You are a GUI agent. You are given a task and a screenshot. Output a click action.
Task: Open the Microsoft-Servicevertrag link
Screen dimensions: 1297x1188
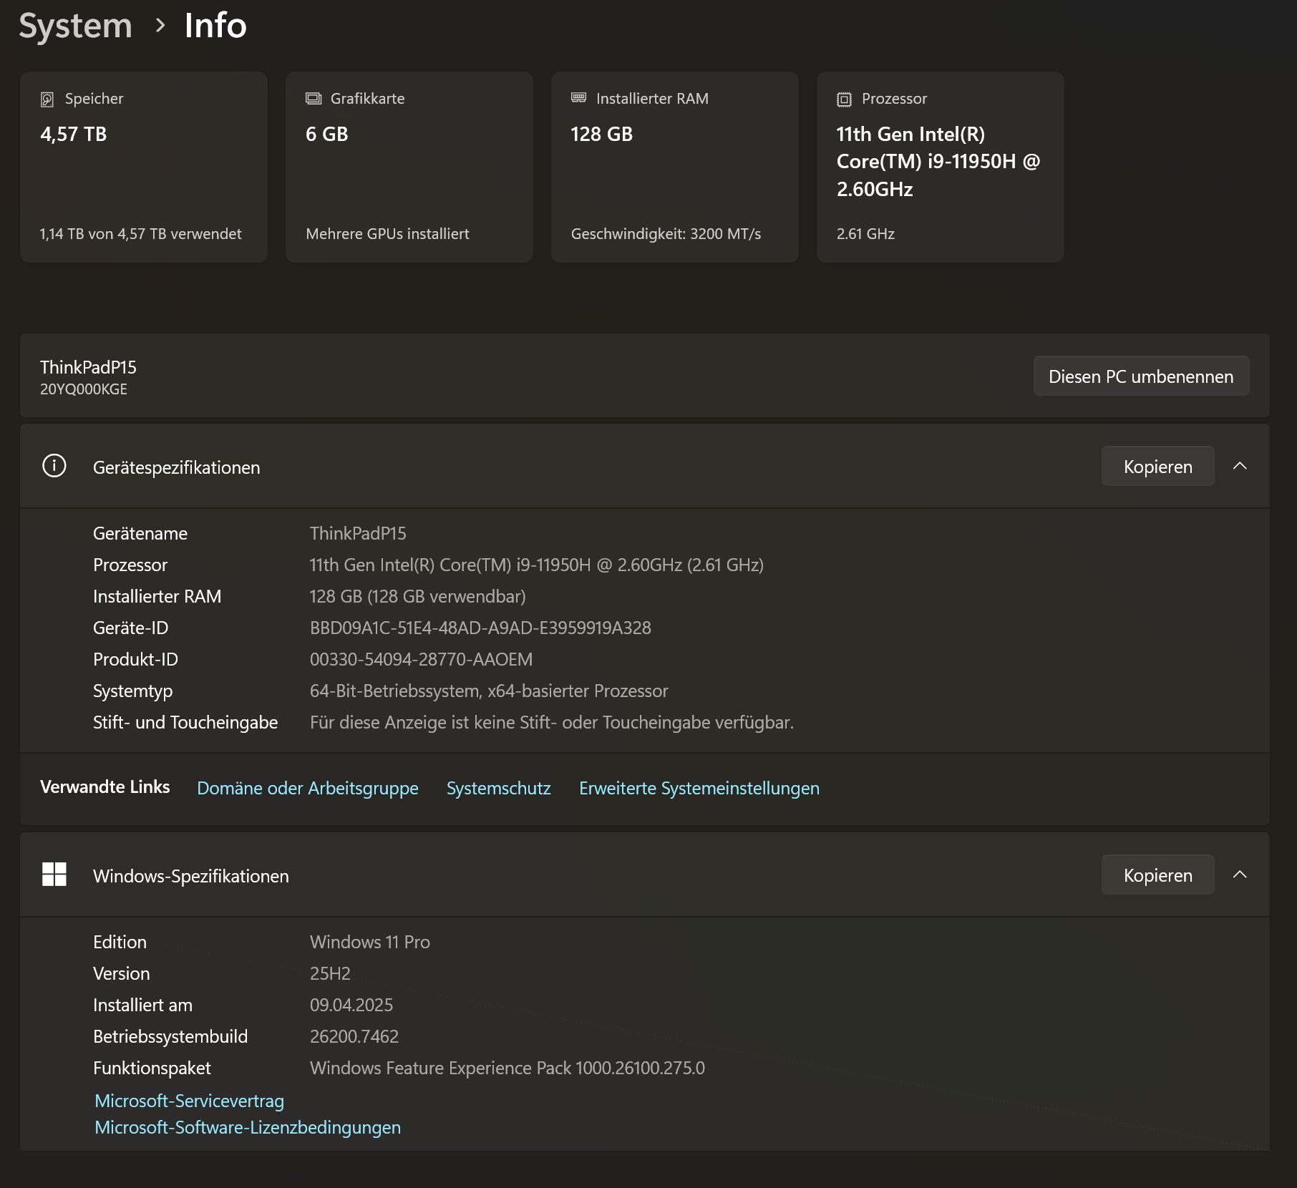190,1101
